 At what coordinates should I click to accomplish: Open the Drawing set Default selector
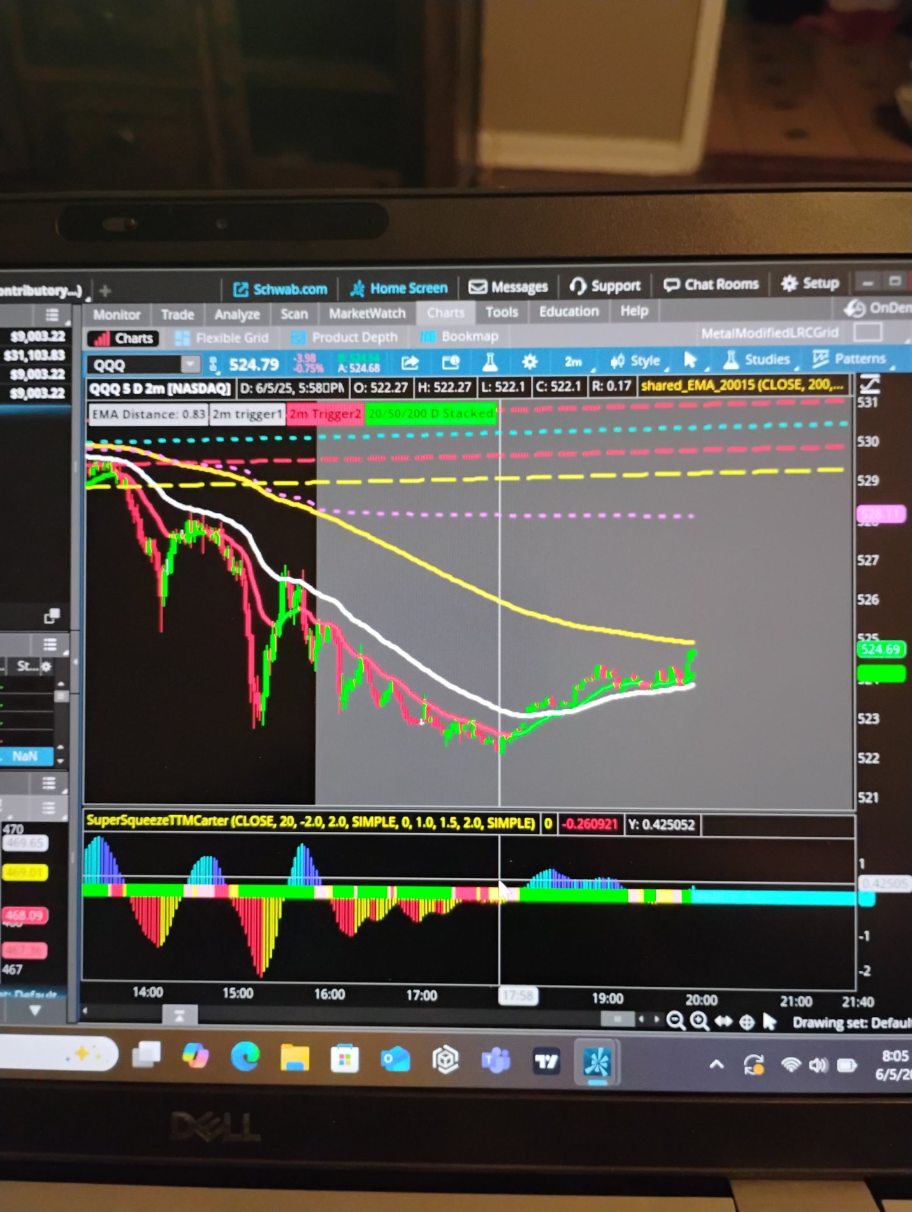[x=851, y=1023]
